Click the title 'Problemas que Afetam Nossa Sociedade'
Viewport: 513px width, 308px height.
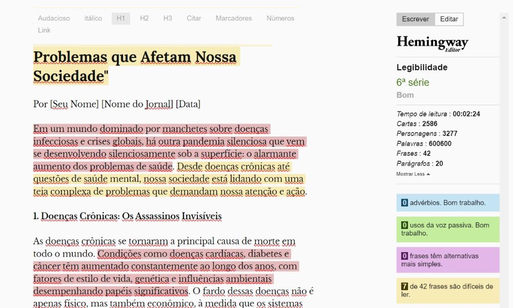[x=136, y=66]
